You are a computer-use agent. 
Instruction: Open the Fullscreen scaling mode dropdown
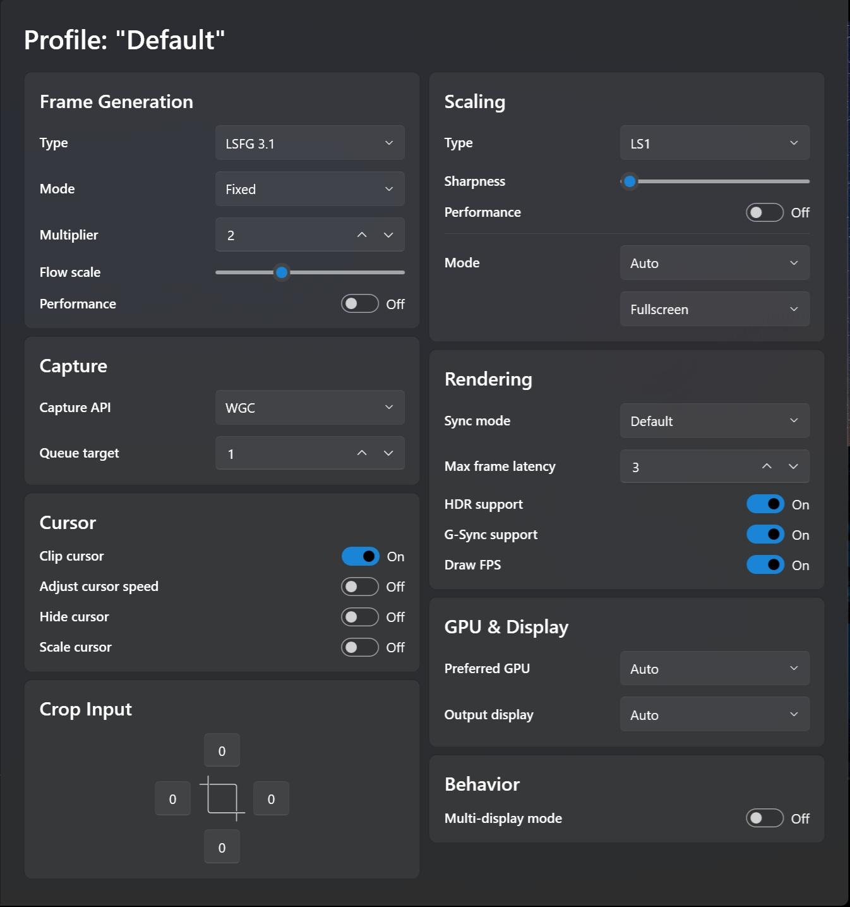[x=714, y=309]
